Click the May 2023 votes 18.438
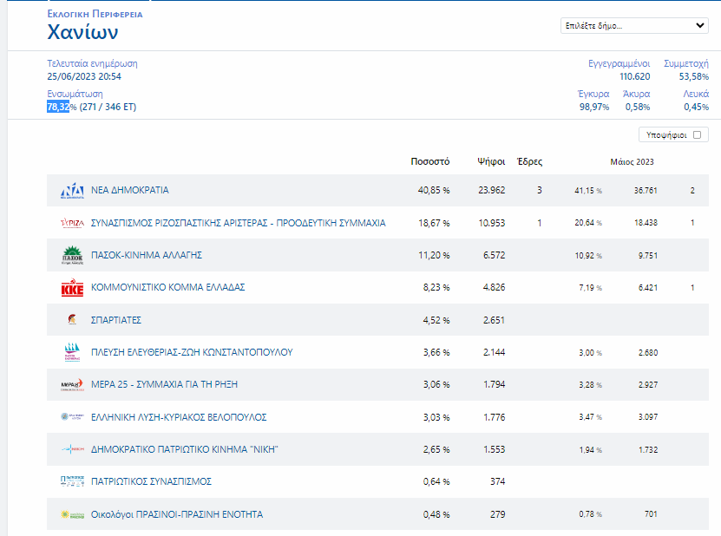This screenshot has width=721, height=536. coord(646,223)
